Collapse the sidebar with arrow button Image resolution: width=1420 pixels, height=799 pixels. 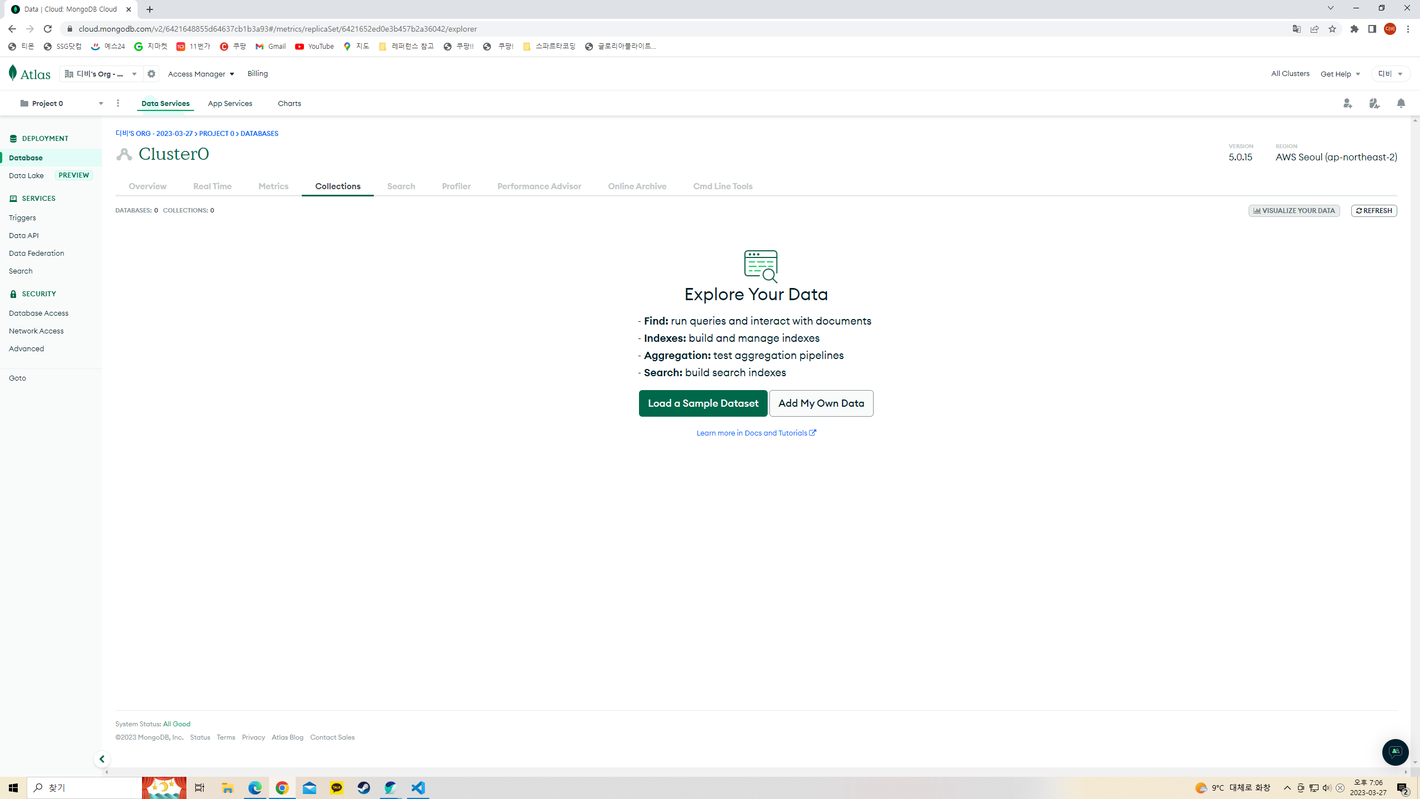[102, 759]
